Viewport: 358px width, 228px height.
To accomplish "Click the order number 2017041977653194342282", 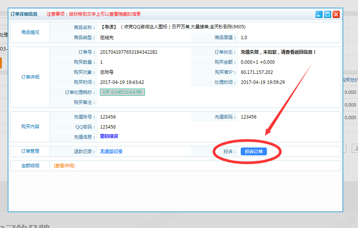I will click(128, 52).
